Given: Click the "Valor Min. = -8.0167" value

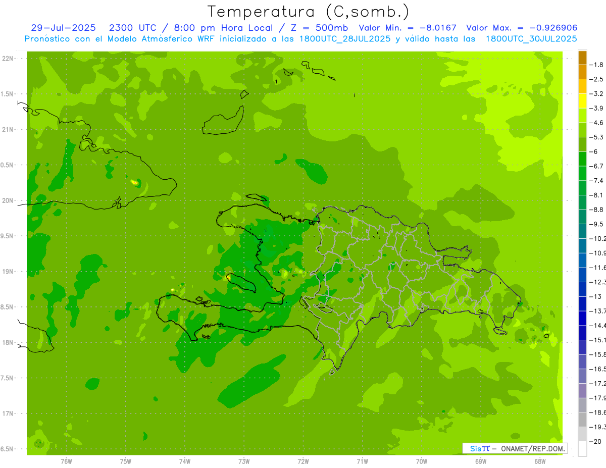Looking at the screenshot, I should click(409, 28).
